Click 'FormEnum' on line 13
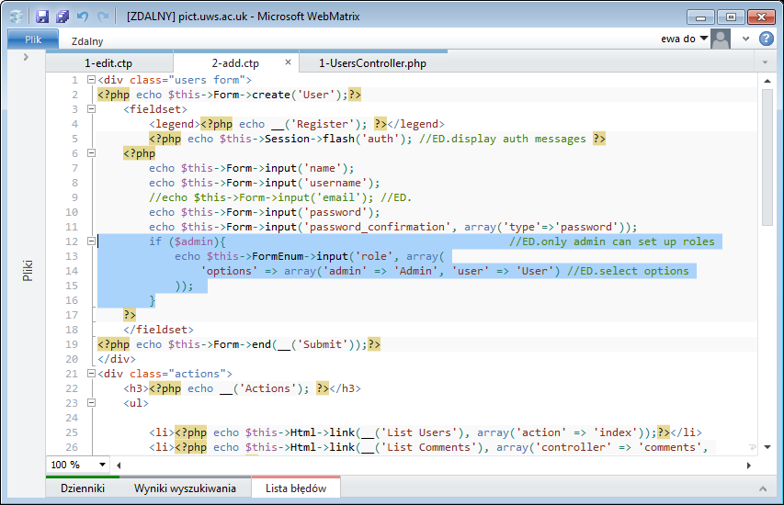 pyautogui.click(x=278, y=256)
